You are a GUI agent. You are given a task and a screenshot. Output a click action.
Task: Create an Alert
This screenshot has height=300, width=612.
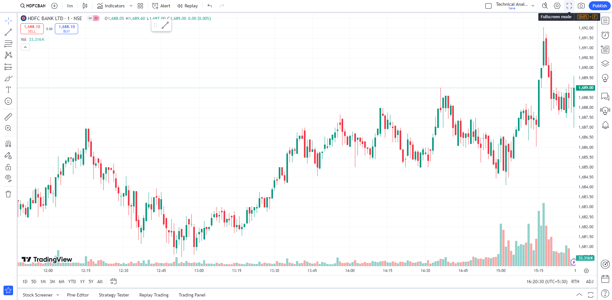pos(161,6)
